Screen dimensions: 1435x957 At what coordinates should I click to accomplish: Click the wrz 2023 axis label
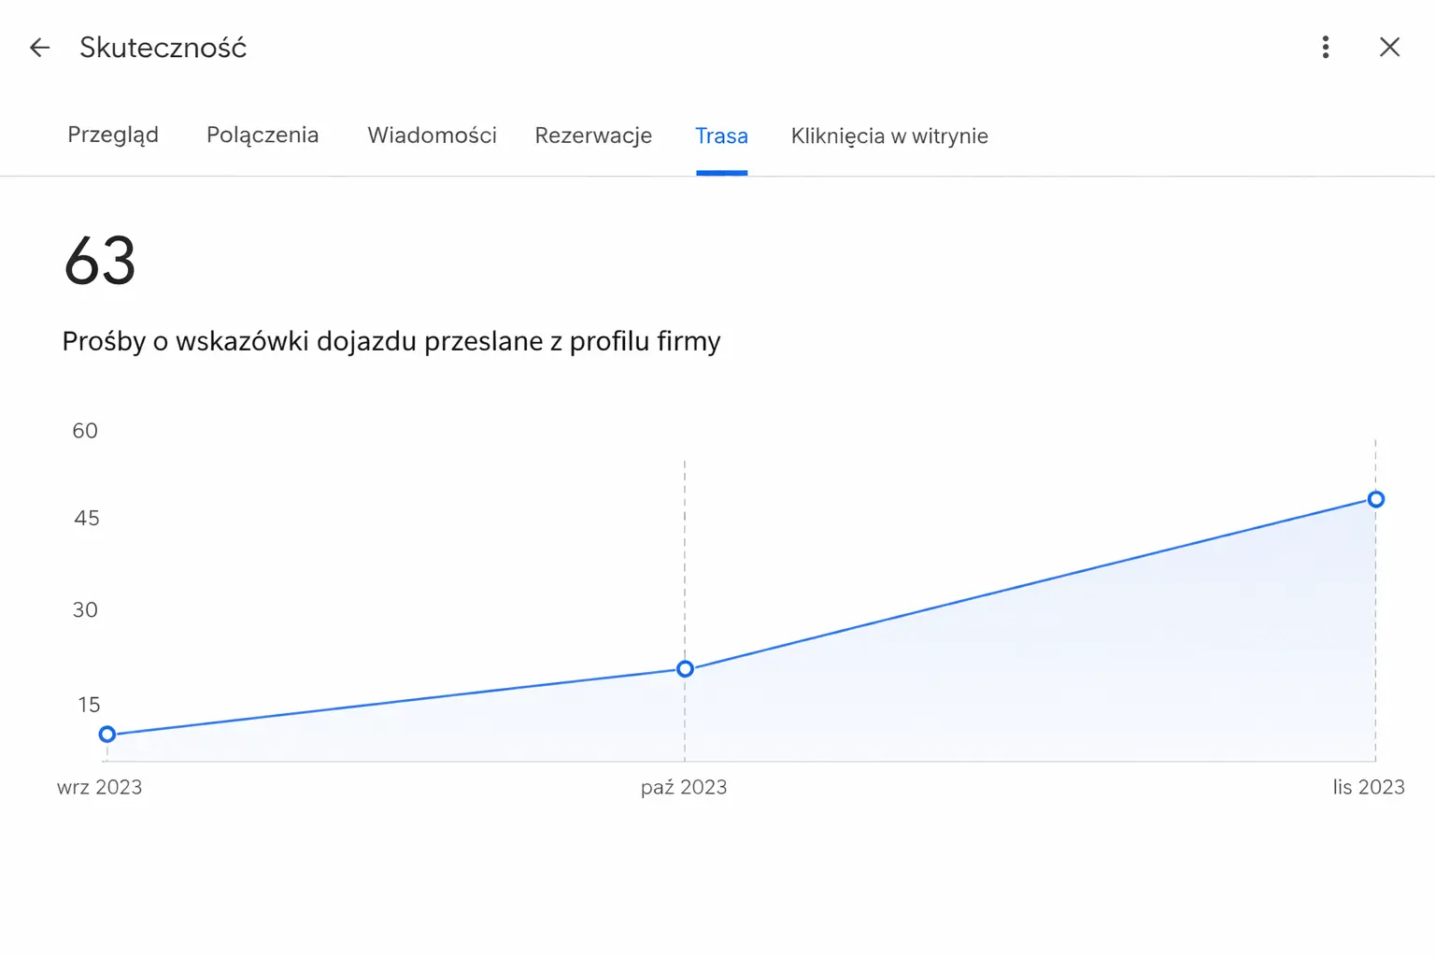click(99, 787)
